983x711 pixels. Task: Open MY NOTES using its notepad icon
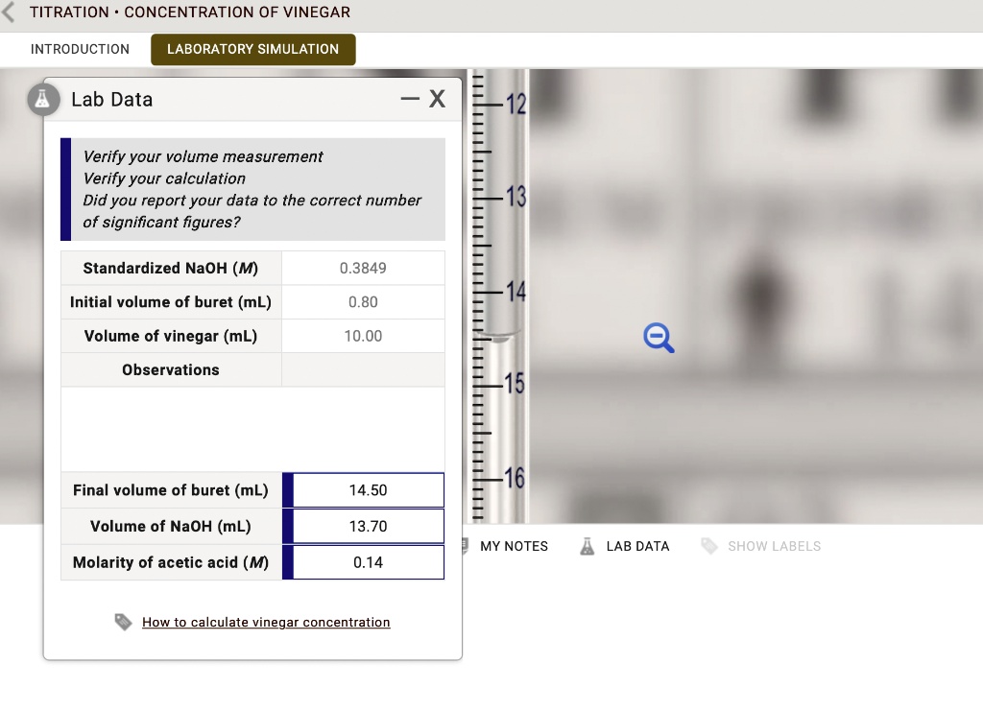[x=468, y=546]
